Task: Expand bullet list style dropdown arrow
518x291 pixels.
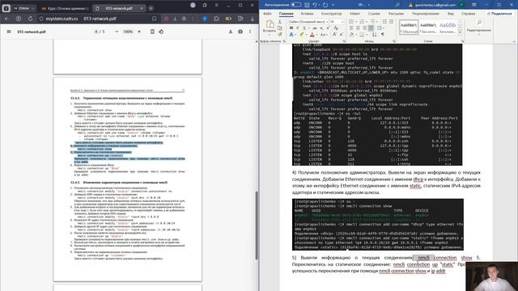Action: click(356, 22)
